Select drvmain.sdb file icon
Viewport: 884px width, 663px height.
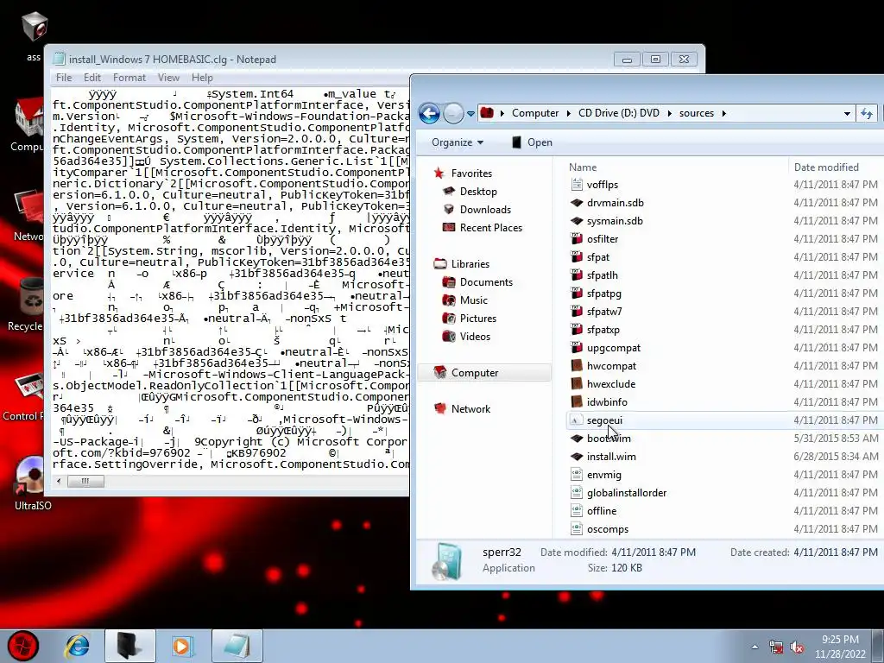coord(576,202)
